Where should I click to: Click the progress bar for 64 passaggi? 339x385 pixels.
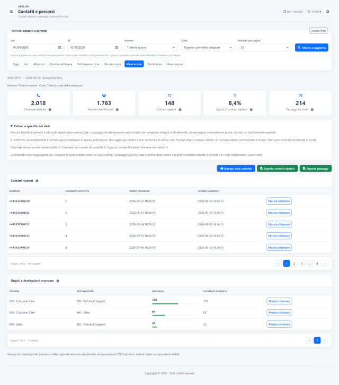point(174,316)
